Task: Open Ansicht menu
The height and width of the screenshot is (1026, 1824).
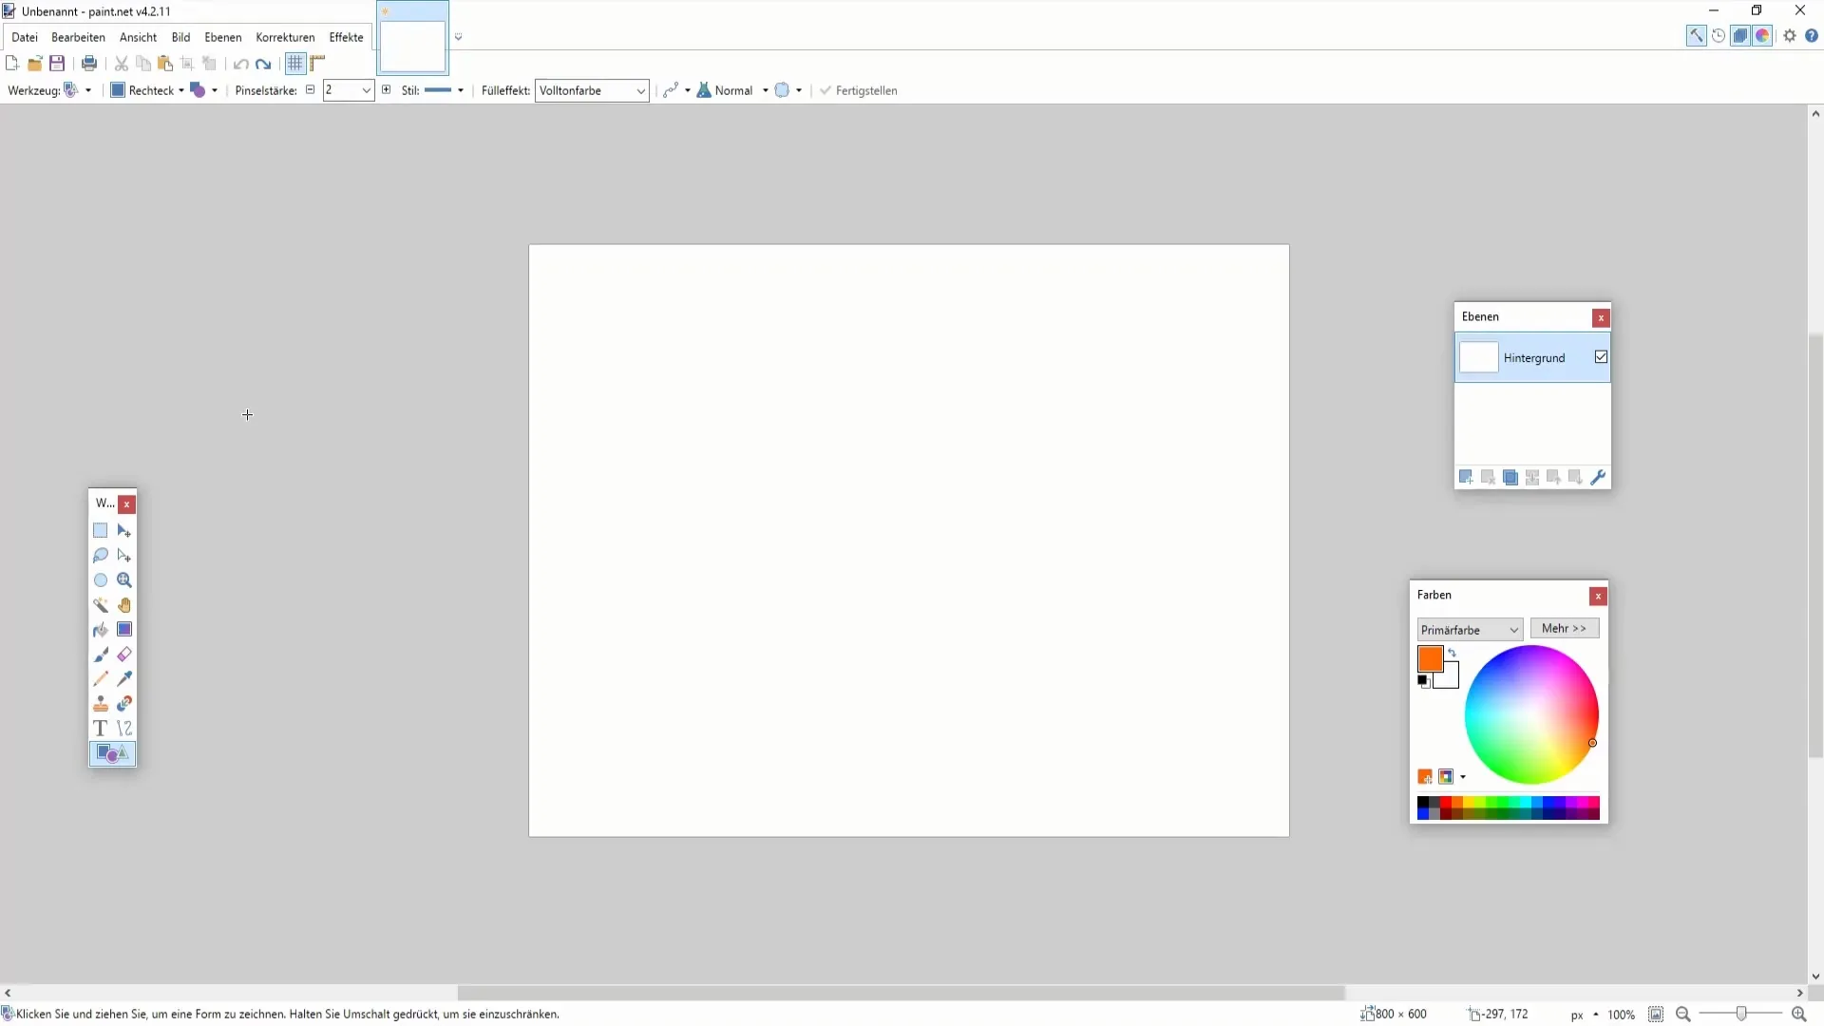Action: 138,37
